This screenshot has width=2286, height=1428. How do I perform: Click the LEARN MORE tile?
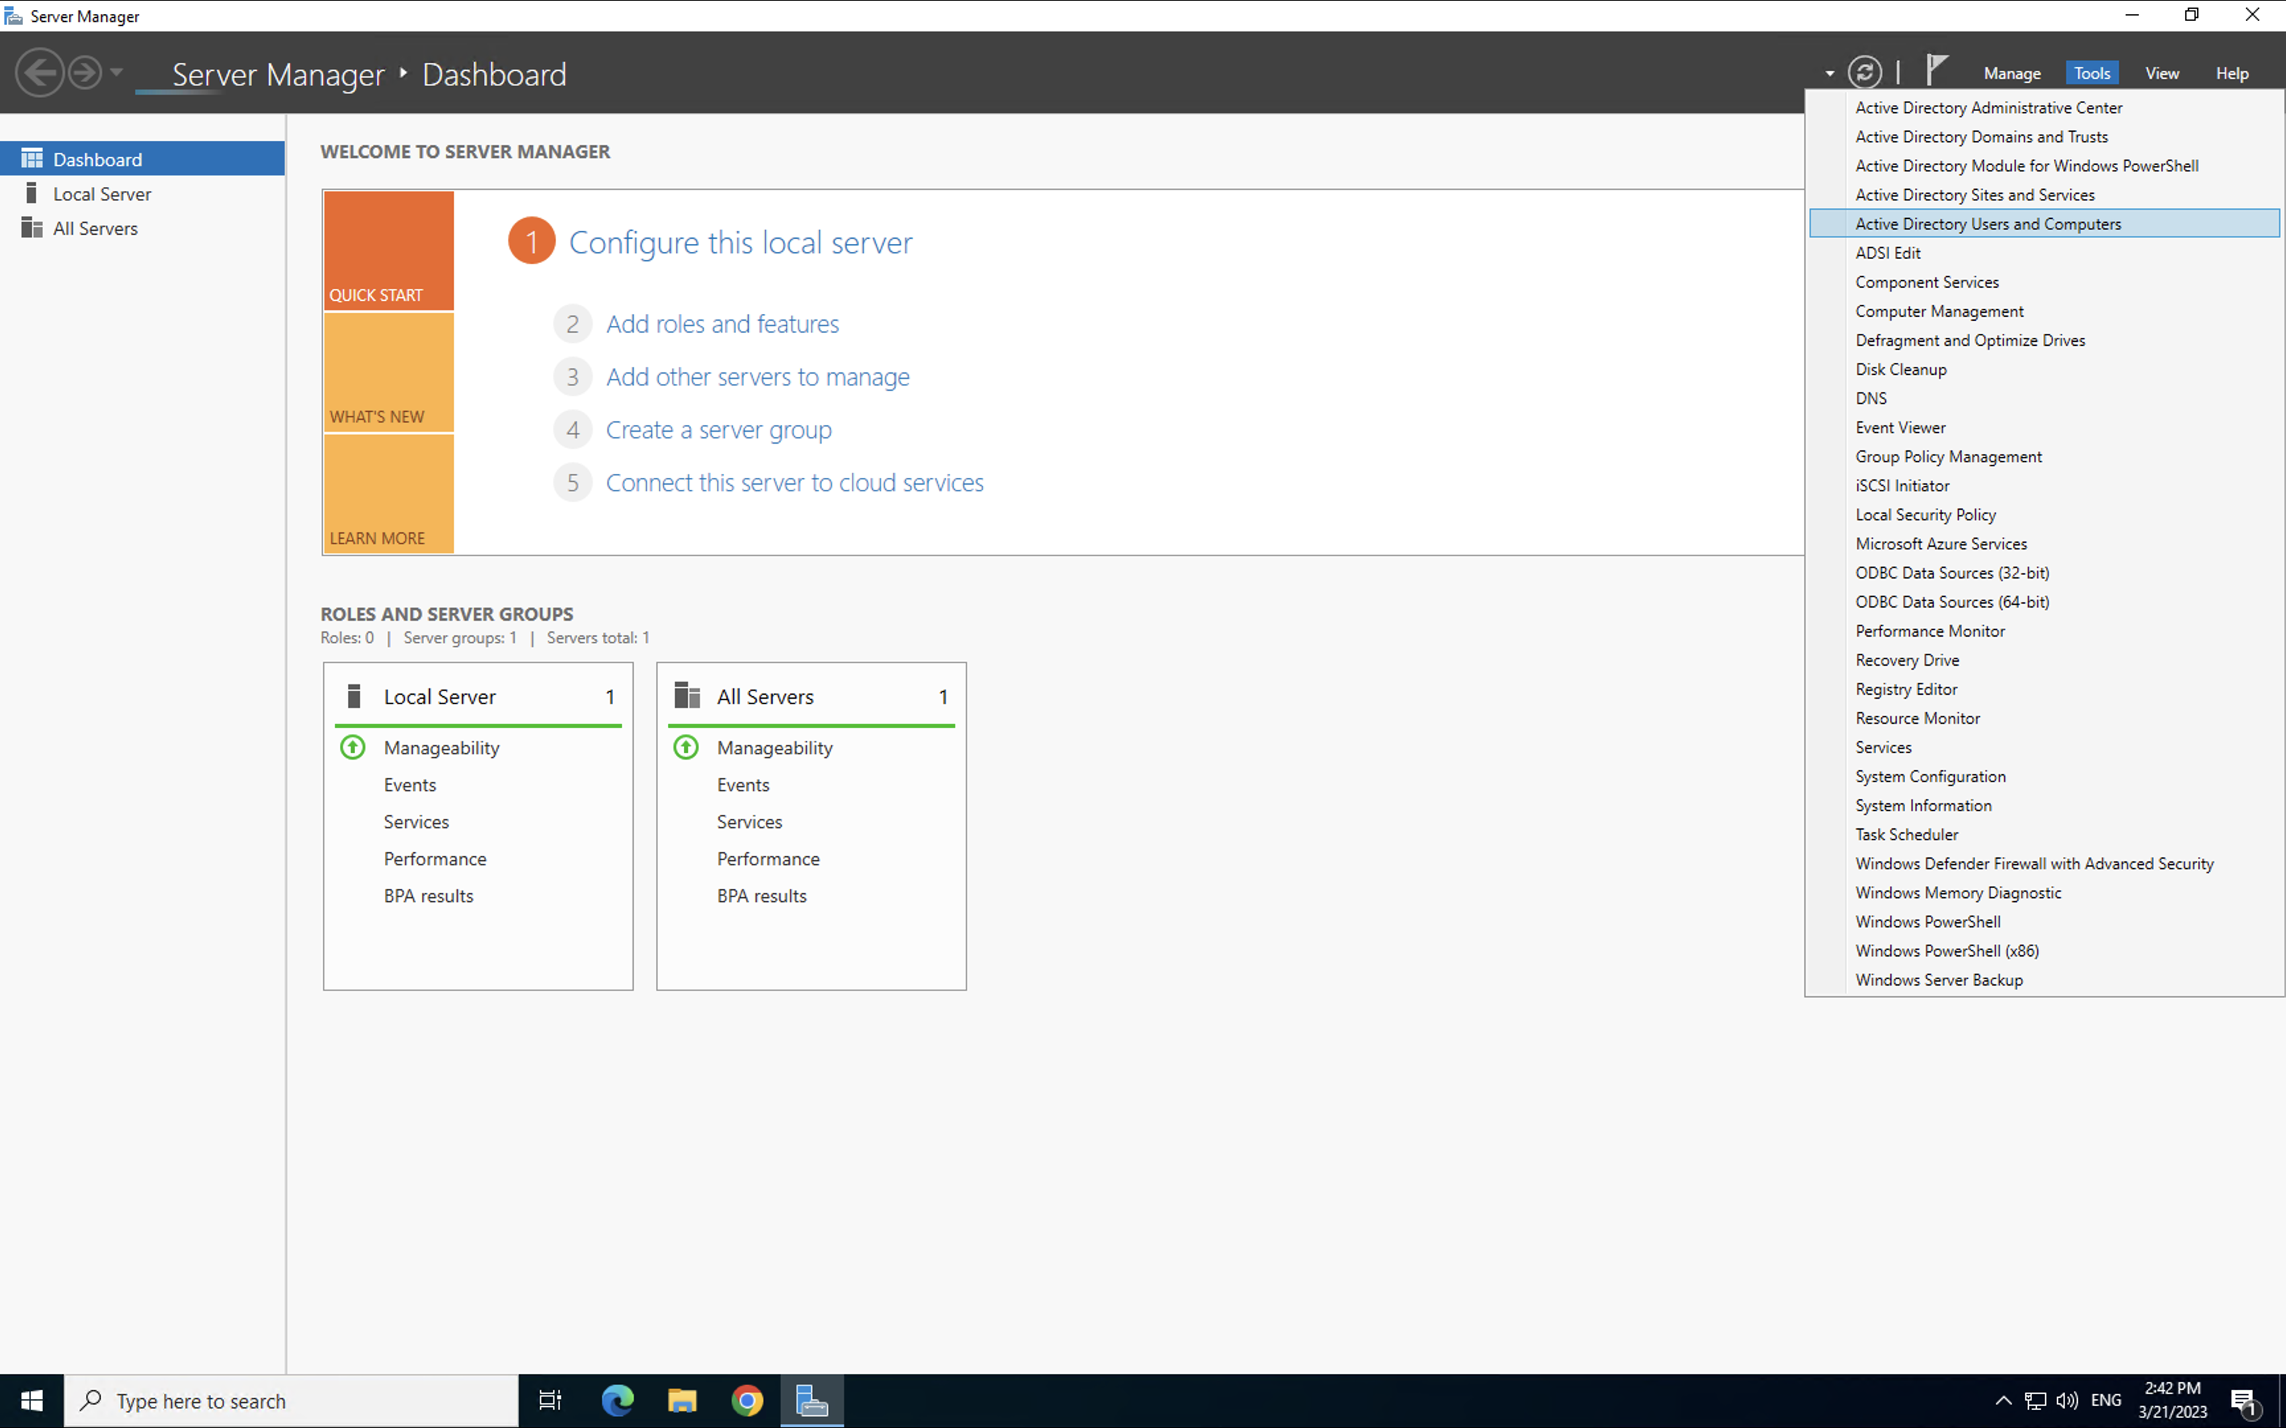(x=388, y=493)
